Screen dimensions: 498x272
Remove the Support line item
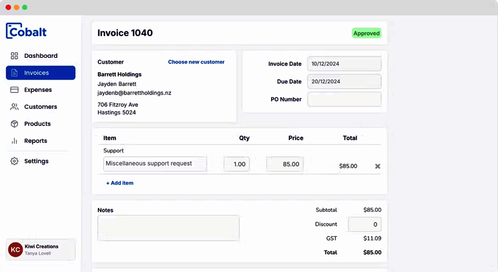point(378,166)
